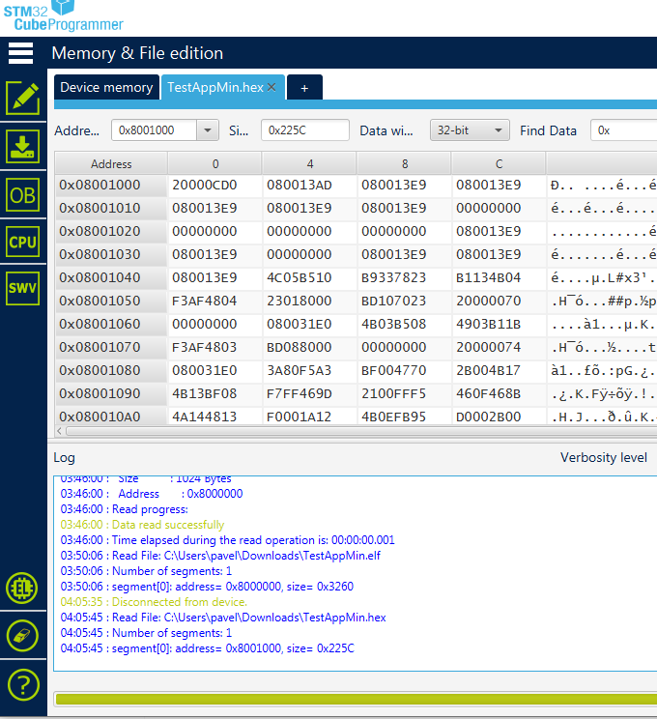Click log line 'size= 0x3260'
Screen dimensions: 657x719
tap(207, 587)
